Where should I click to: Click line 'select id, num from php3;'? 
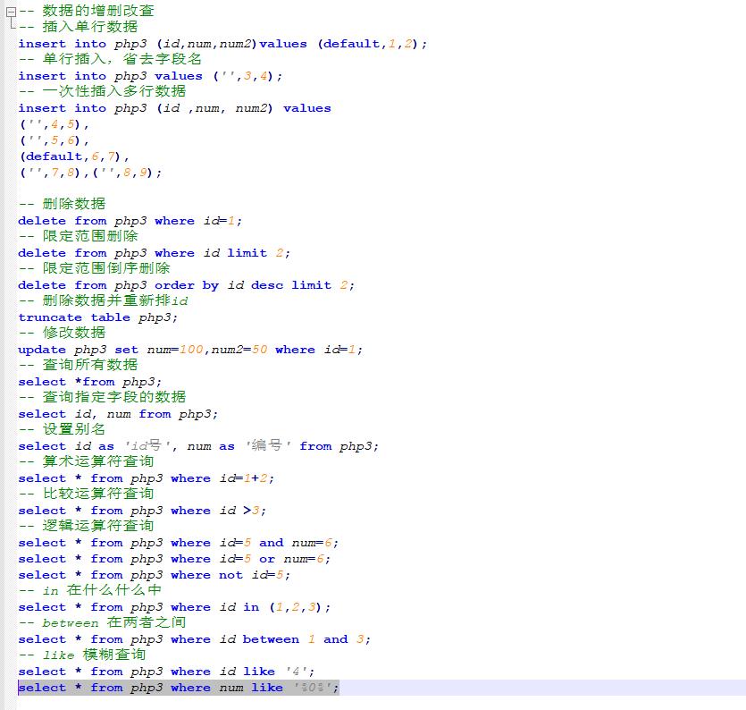(x=118, y=414)
